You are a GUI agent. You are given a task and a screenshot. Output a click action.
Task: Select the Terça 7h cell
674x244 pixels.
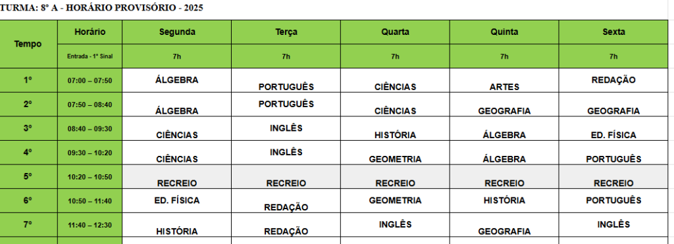[x=286, y=56]
